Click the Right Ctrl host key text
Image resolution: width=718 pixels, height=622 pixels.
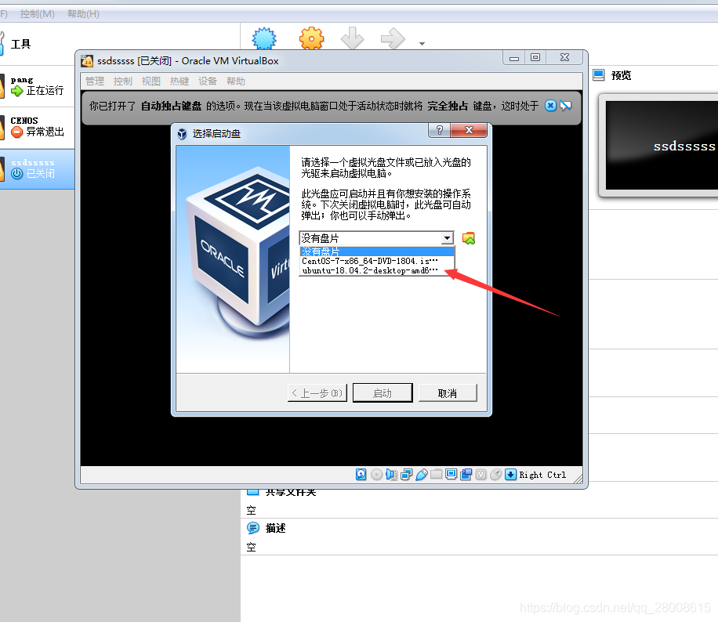click(x=542, y=475)
